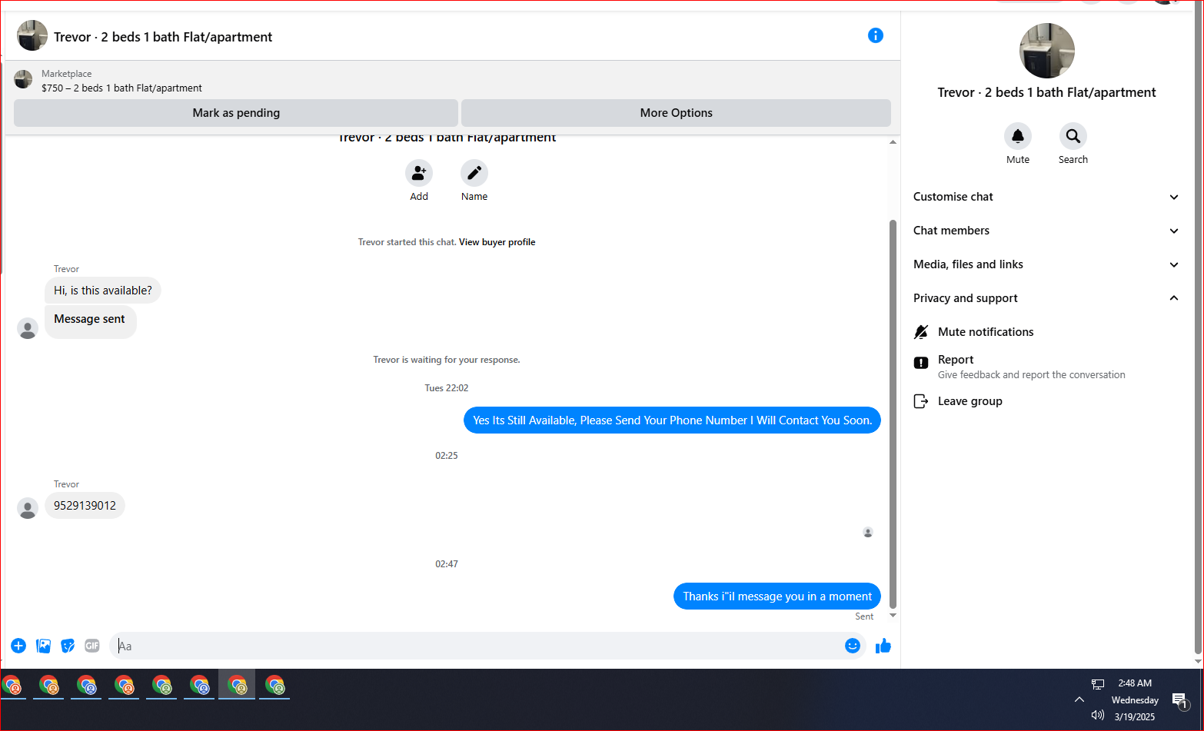
Task: Click the chat scrollbar down arrow
Action: [893, 616]
